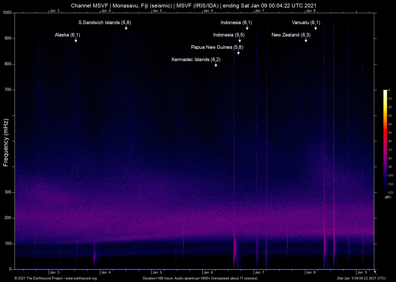Click the Frequency (mHz) axis label
396x282 pixels.
tap(6, 143)
